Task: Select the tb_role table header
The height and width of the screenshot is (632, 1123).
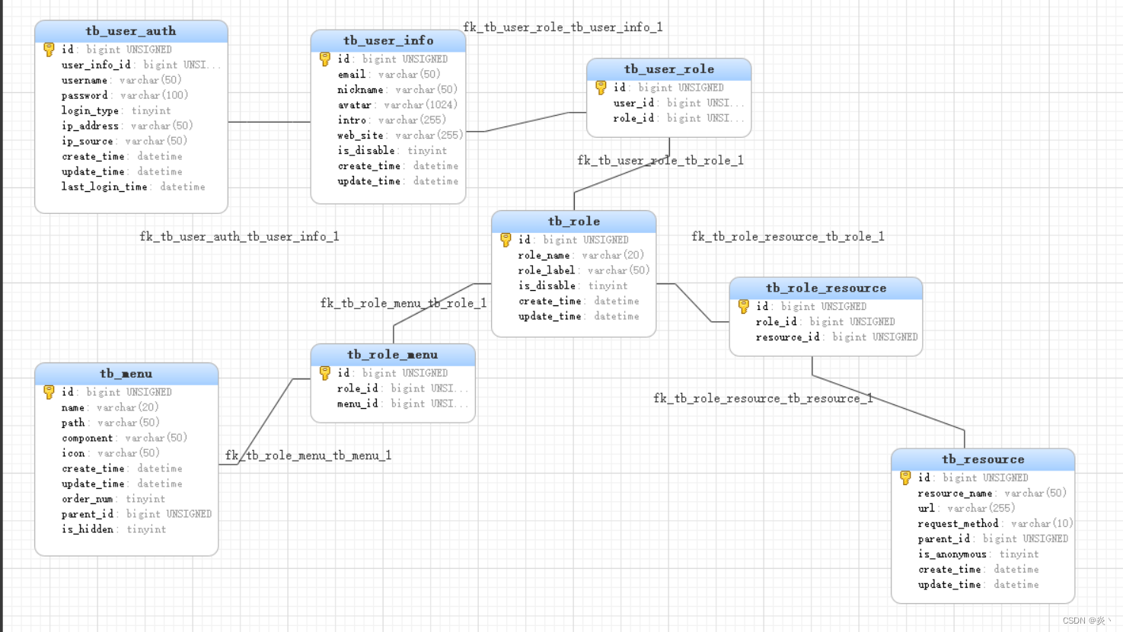Action: click(574, 222)
